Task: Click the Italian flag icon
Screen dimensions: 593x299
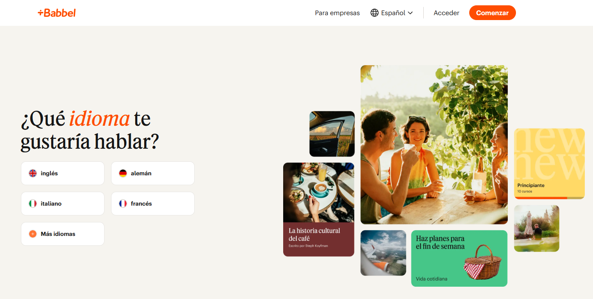Action: point(33,204)
